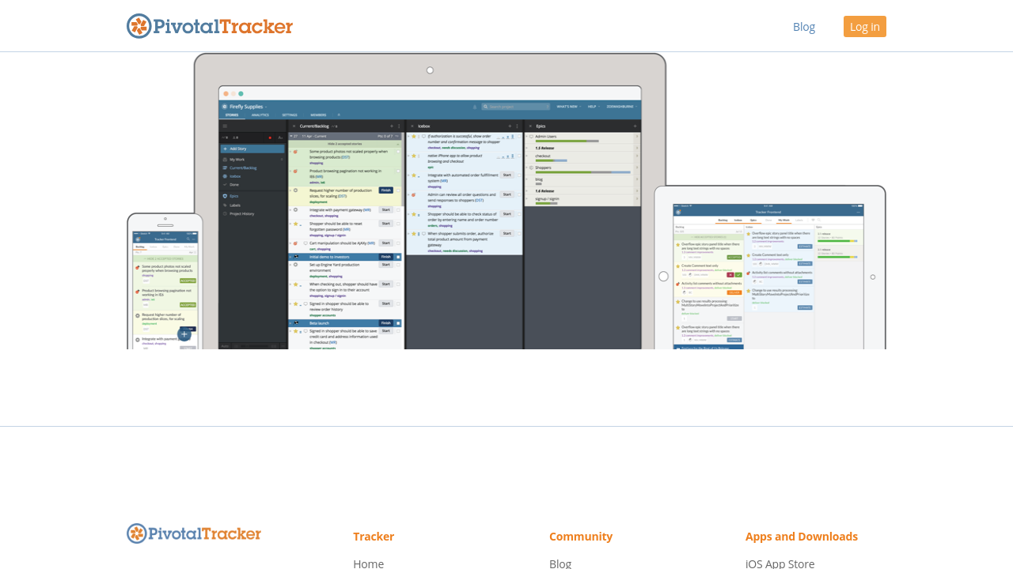Click the Shoppers epic progress bar

582,172
